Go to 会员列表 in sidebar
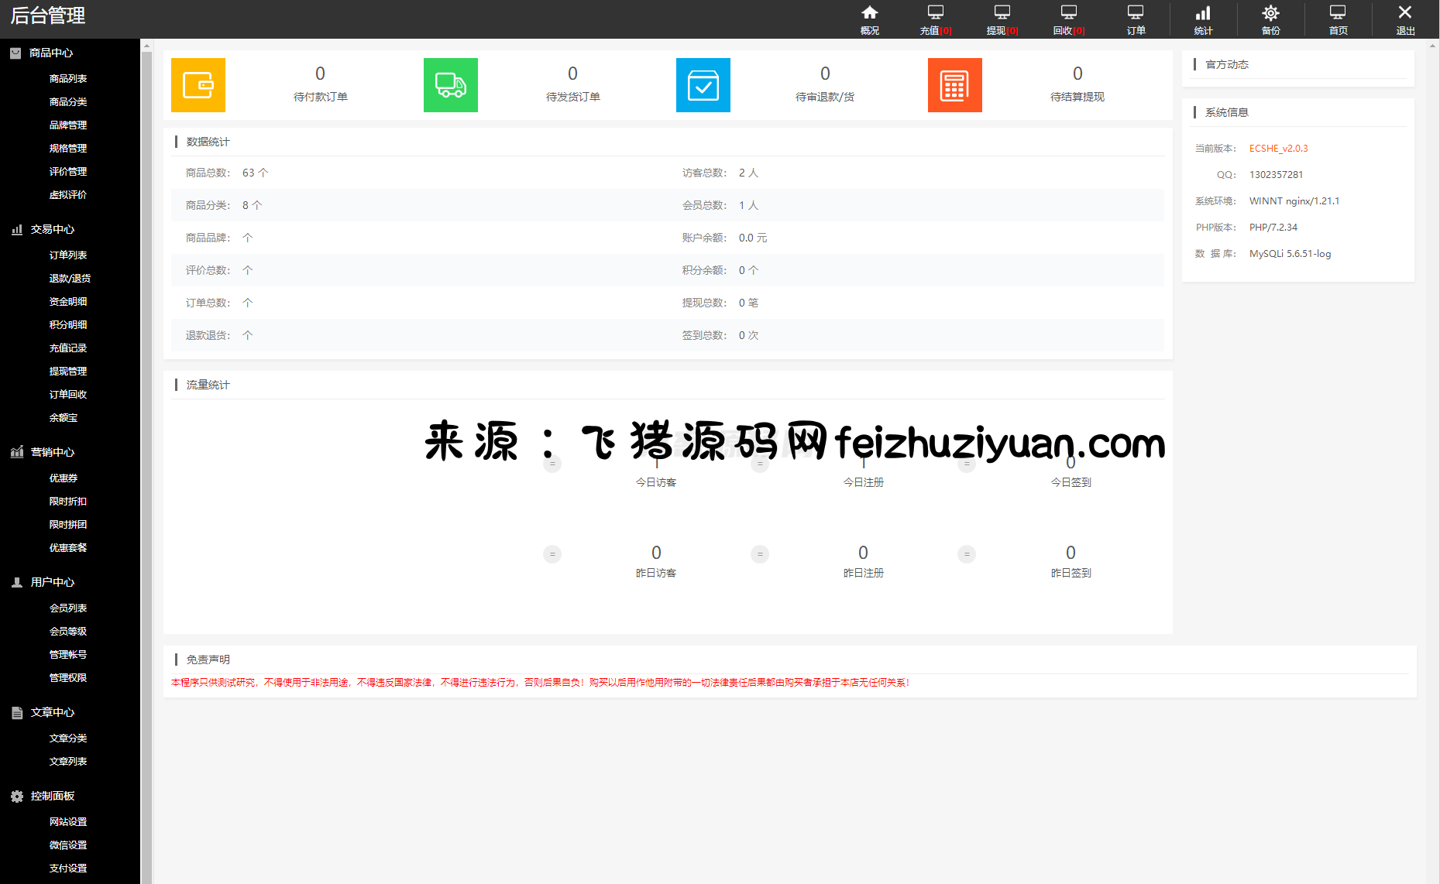The width and height of the screenshot is (1440, 884). 68,608
